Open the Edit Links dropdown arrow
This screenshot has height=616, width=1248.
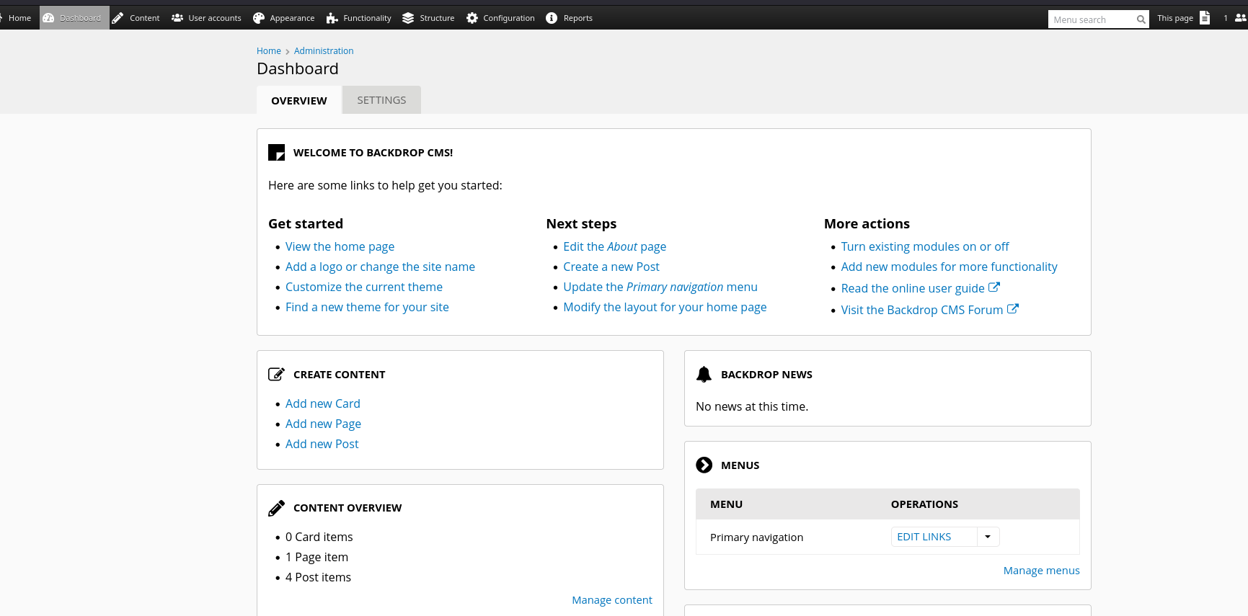pyautogui.click(x=988, y=537)
